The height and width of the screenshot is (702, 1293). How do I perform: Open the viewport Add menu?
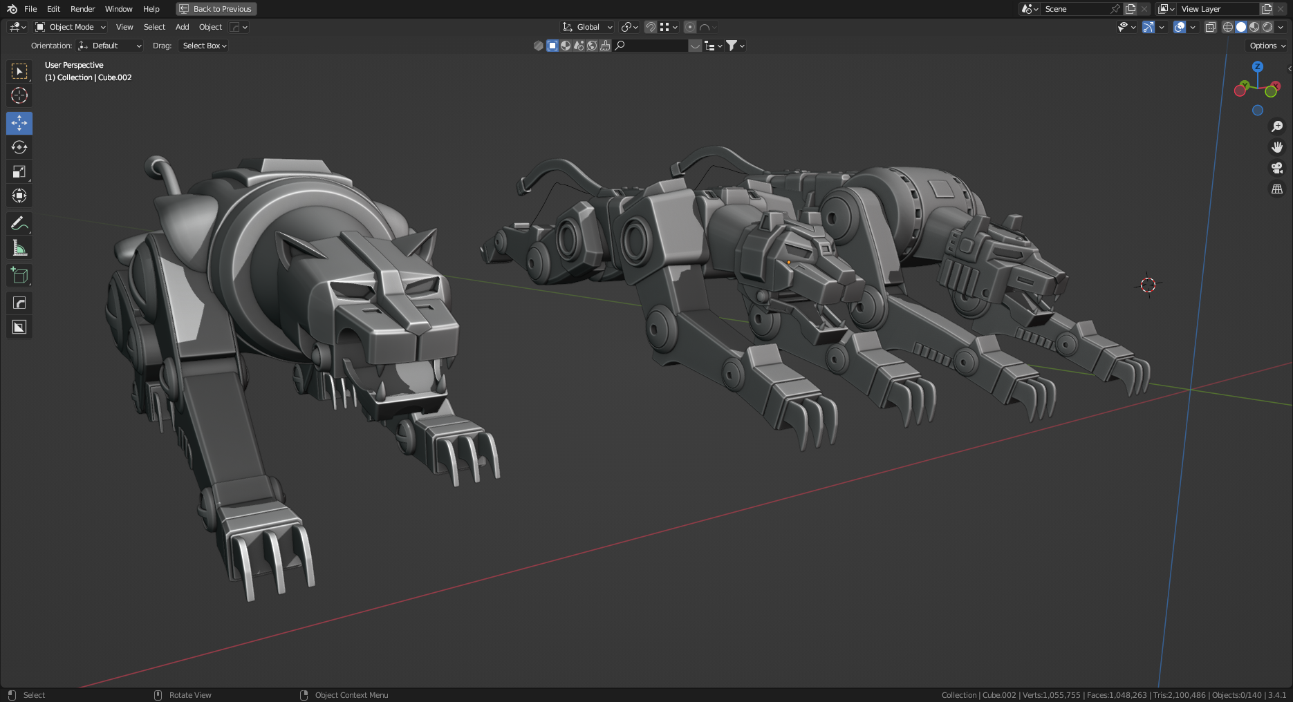click(x=182, y=27)
